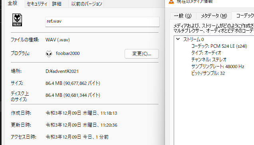Open the 以前のバージョン tab

[87, 4]
